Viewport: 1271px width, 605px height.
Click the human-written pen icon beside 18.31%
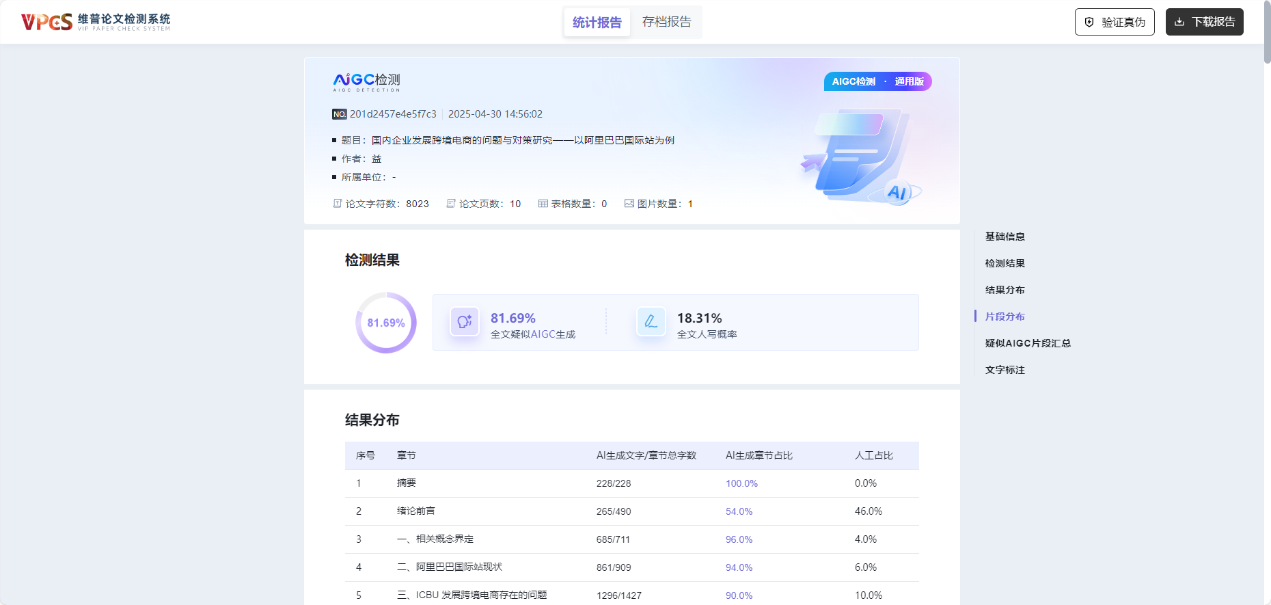click(651, 321)
